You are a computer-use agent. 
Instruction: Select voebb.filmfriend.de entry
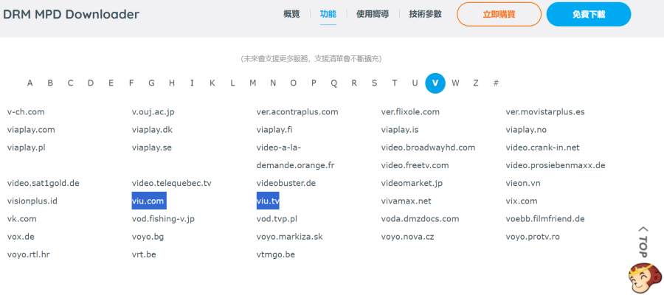pos(545,219)
